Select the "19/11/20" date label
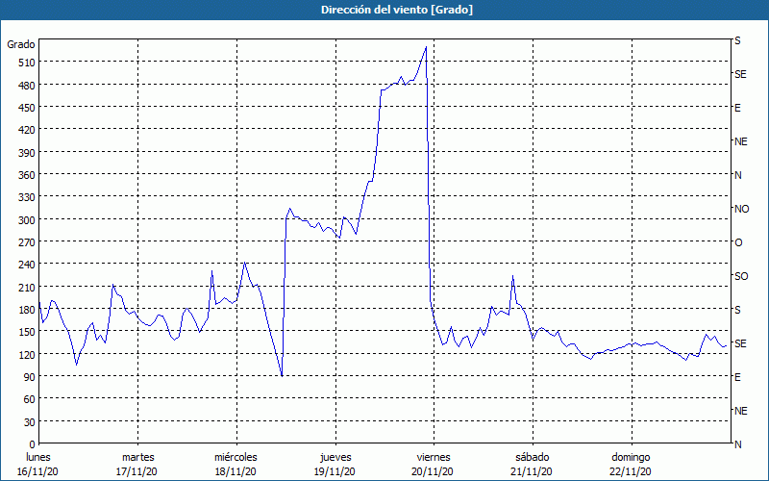This screenshot has width=769, height=481. click(x=335, y=472)
